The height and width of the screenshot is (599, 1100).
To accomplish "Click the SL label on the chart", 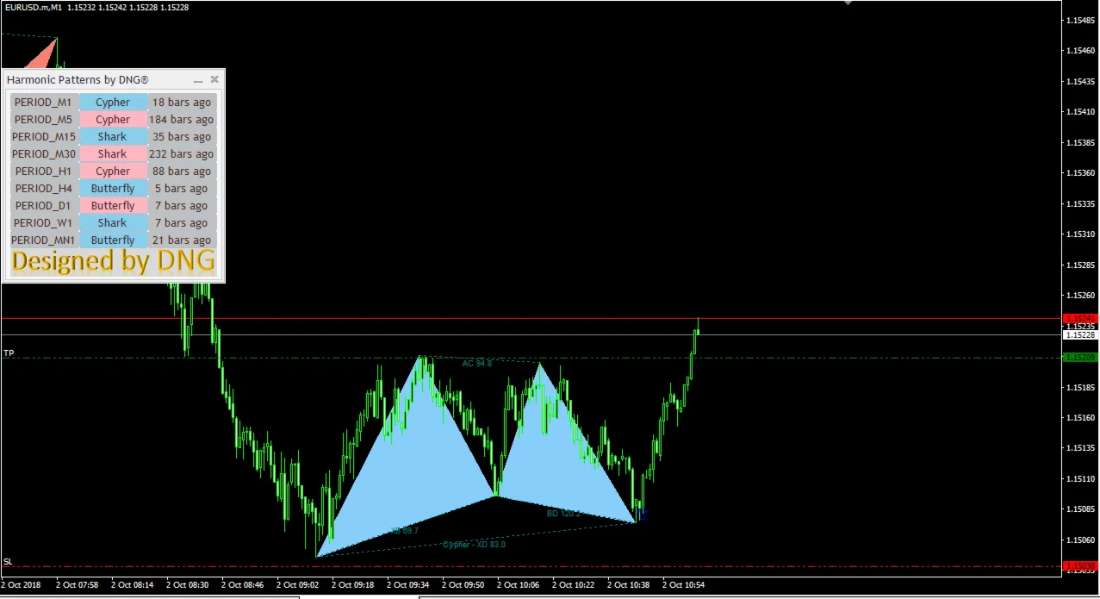I will tap(9, 562).
